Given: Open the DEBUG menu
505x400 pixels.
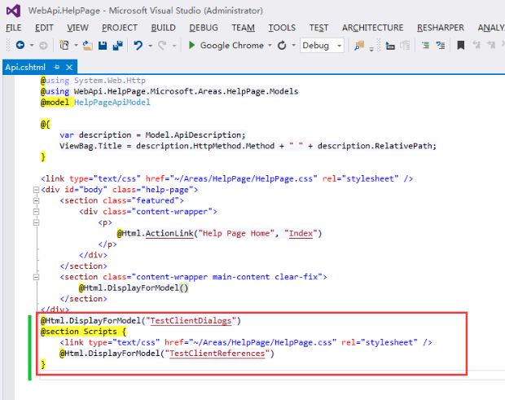Looking at the screenshot, I should click(x=204, y=28).
